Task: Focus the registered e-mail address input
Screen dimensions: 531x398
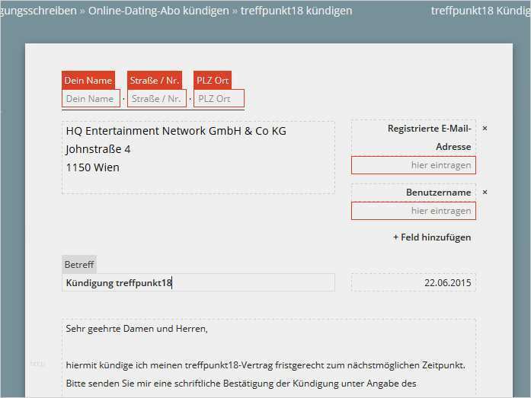Action: [x=414, y=165]
